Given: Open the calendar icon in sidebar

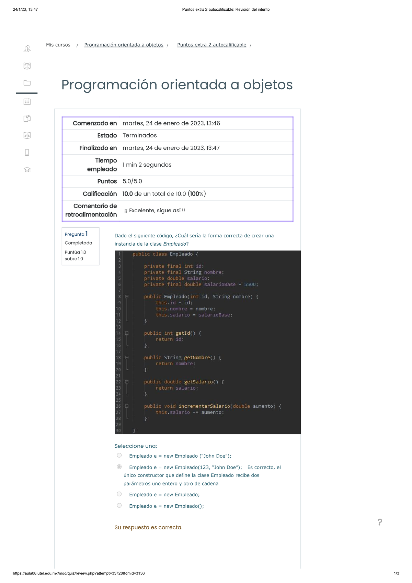Looking at the screenshot, I should coord(27,101).
